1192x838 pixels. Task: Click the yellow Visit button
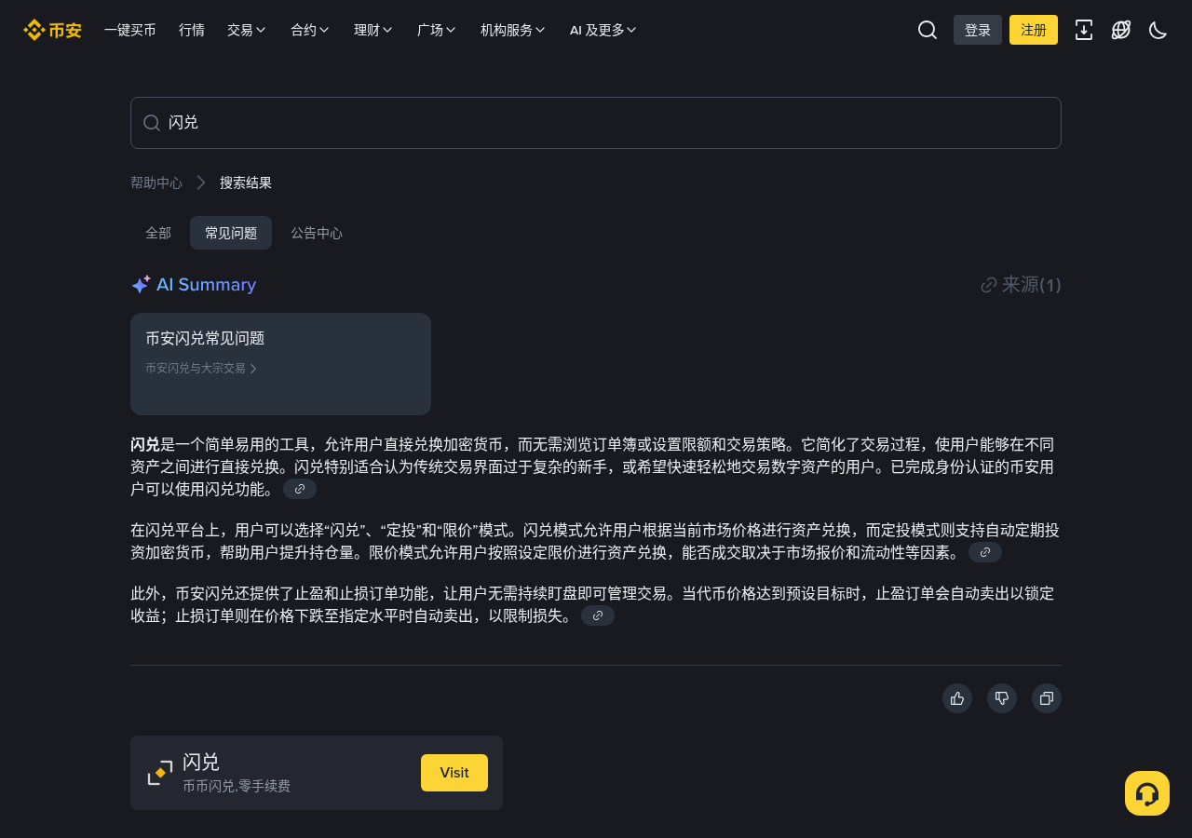(454, 773)
